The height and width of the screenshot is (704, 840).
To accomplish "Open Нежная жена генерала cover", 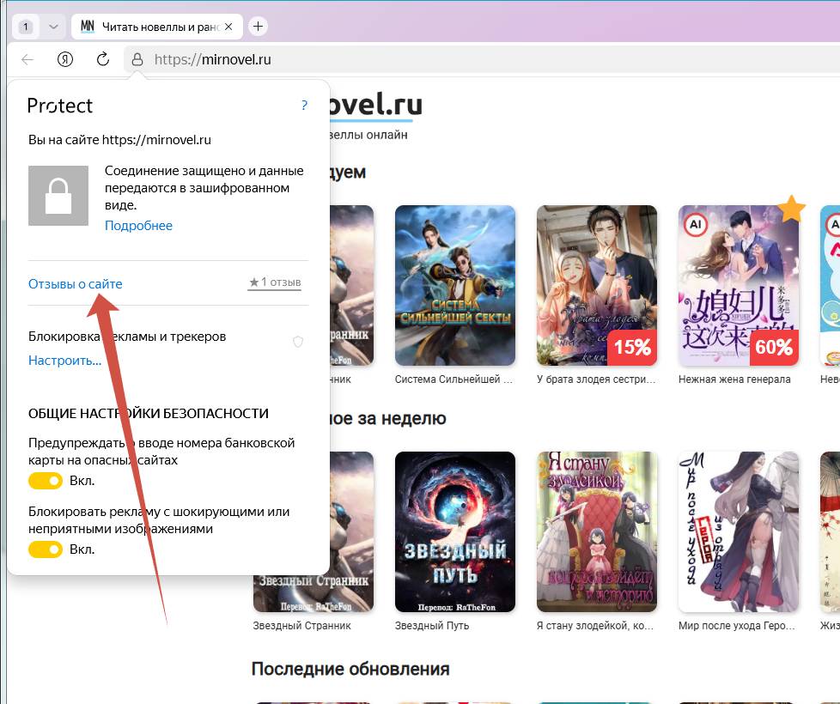I will [x=738, y=285].
